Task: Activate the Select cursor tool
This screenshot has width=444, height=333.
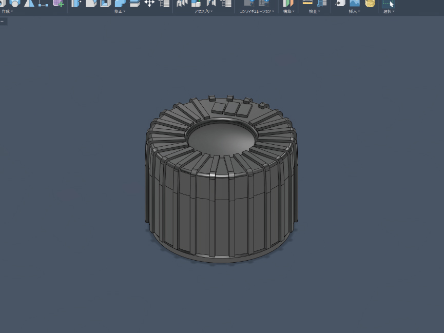Action: [389, 3]
